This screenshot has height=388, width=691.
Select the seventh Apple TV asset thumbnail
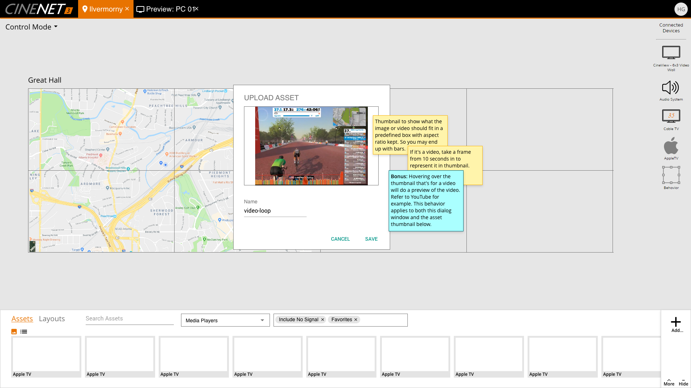[x=489, y=357]
